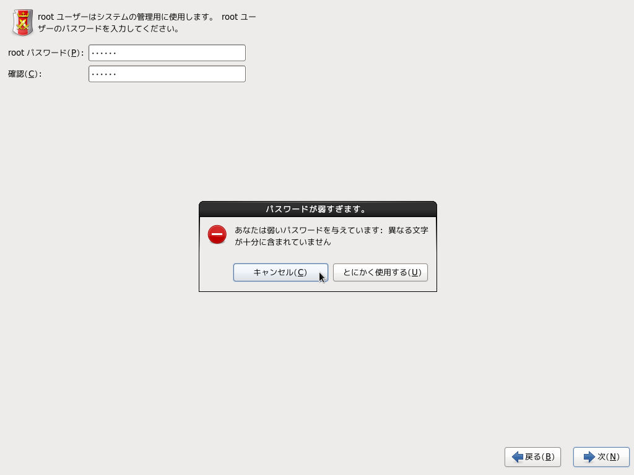Image resolution: width=634 pixels, height=475 pixels.
Task: Click the あなたは弱いパスワード warning message line
Action: 331,230
